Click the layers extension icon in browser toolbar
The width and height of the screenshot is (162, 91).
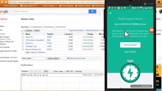pos(159,2)
